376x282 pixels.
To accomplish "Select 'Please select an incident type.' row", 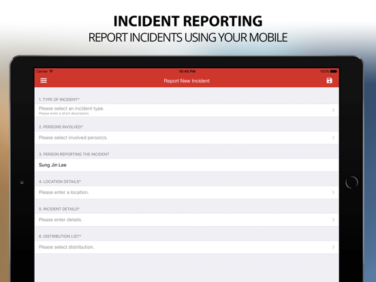I will click(187, 110).
